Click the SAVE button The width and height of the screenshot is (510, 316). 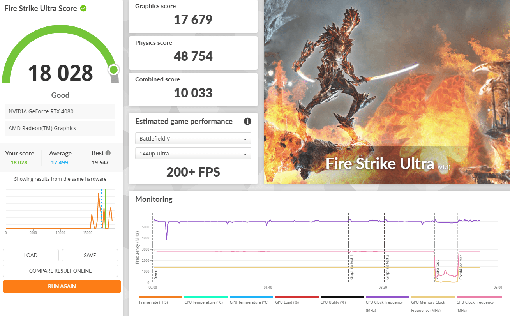pos(90,255)
